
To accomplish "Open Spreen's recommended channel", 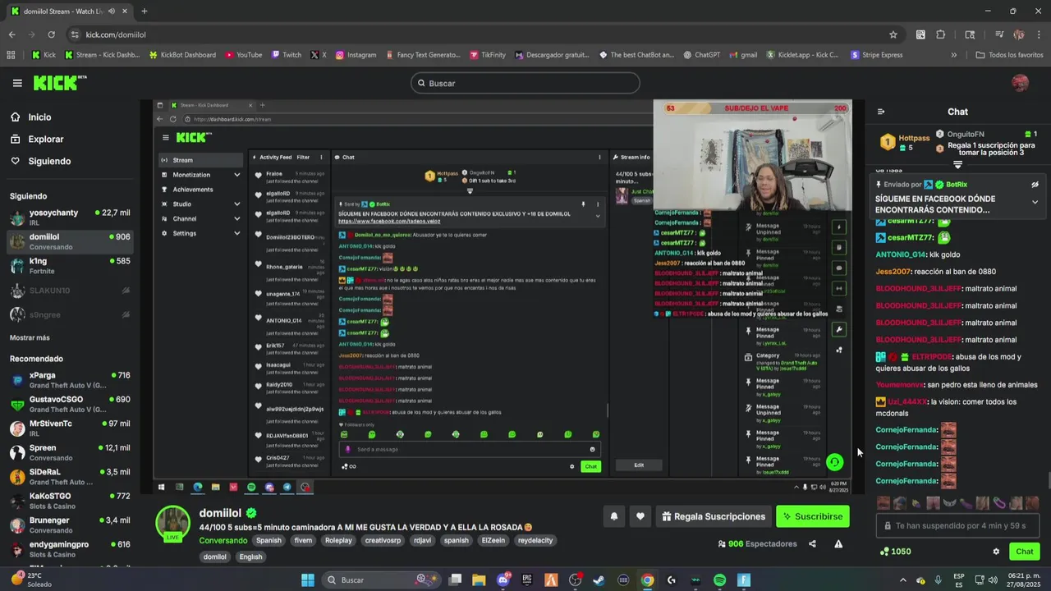I will [x=69, y=452].
